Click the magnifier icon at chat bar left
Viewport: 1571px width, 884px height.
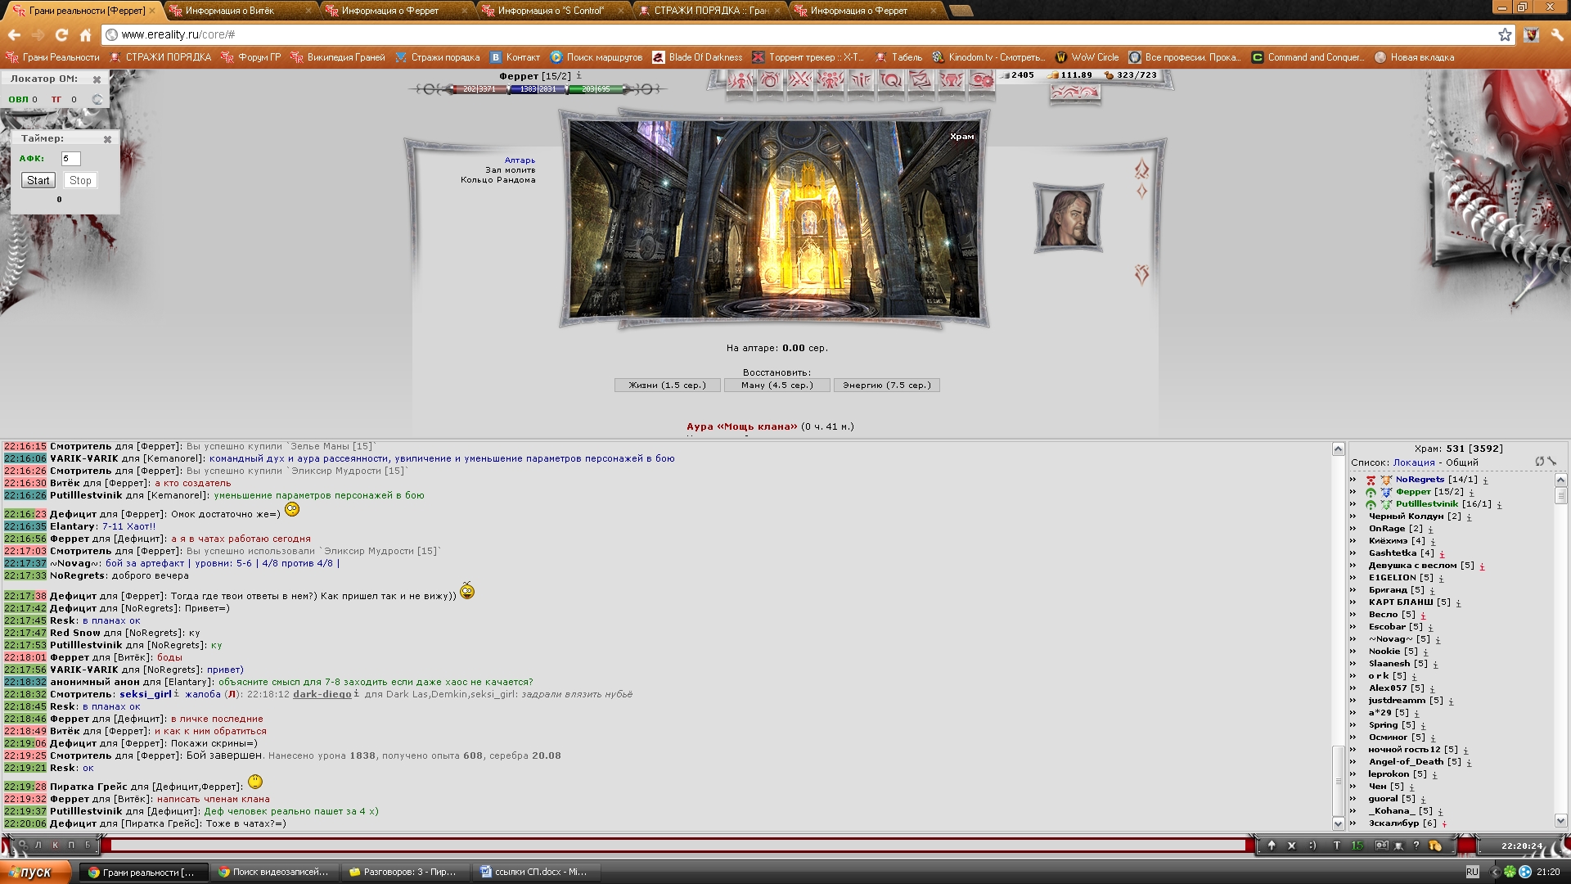pos(23,845)
